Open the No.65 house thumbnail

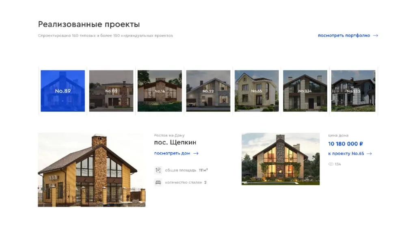pyautogui.click(x=257, y=91)
